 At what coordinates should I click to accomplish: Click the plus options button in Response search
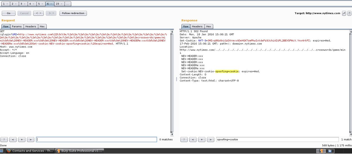pyautogui.click(x=202, y=140)
